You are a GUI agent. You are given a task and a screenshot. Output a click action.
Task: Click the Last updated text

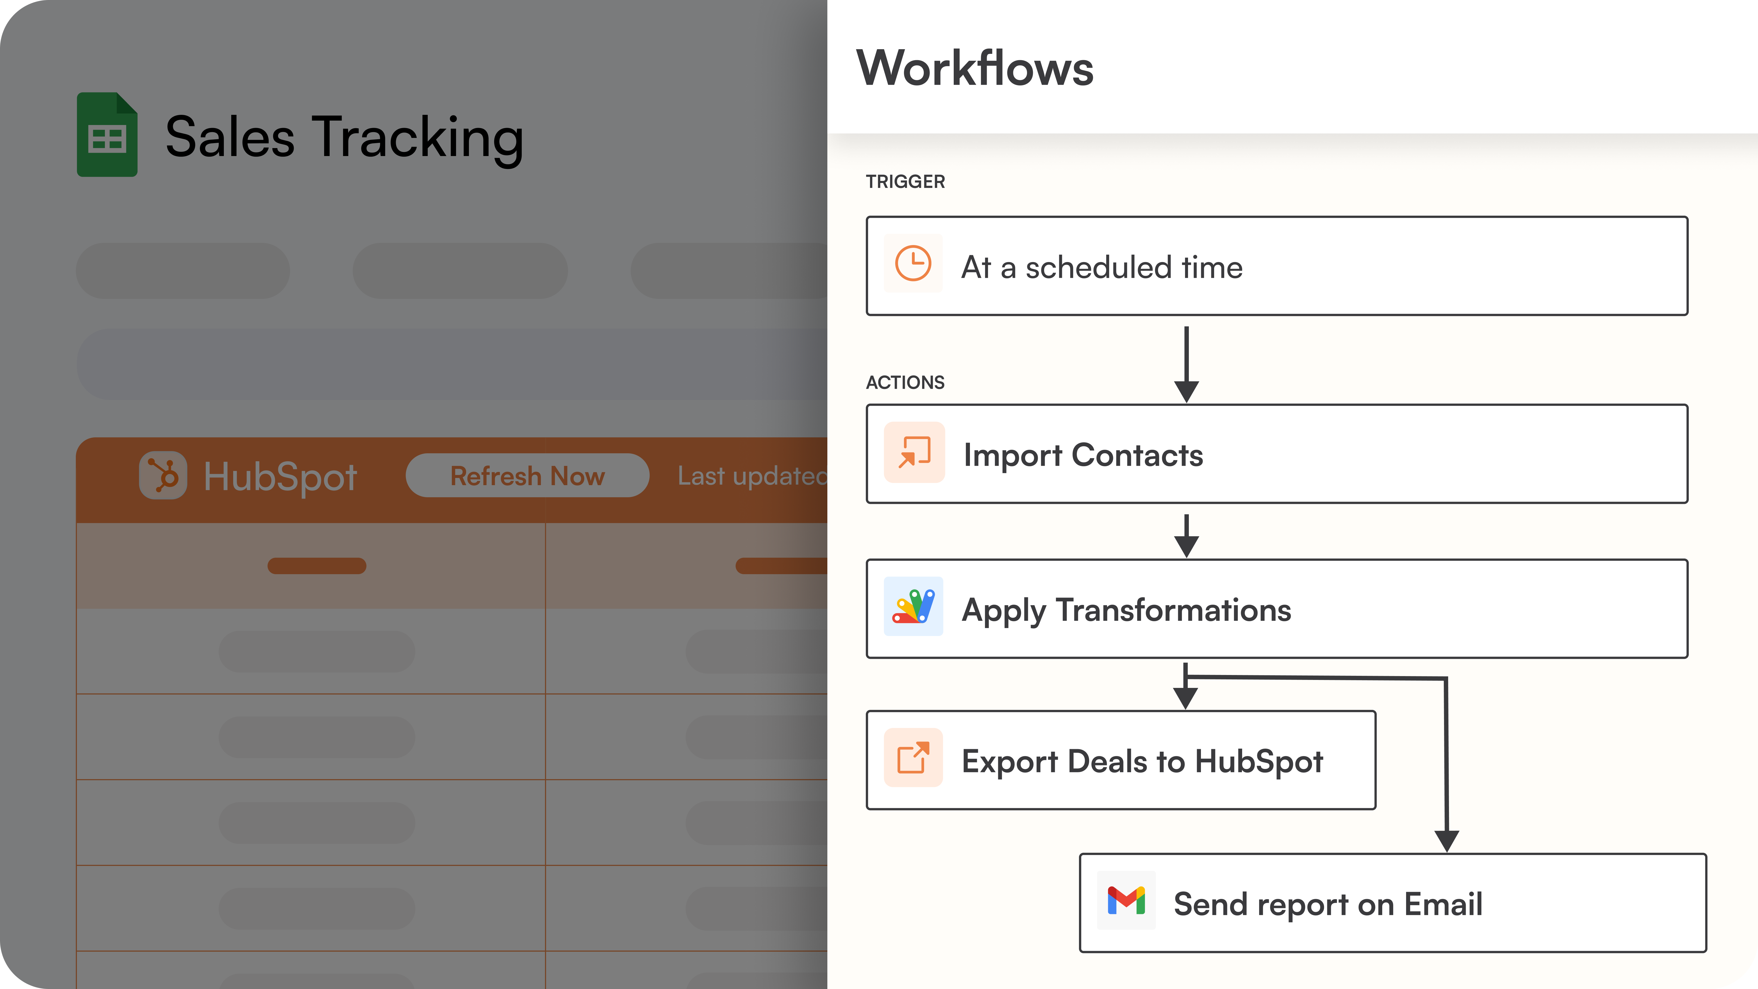click(751, 476)
